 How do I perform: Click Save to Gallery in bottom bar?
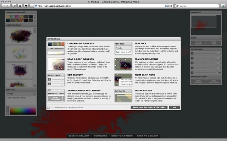pos(79,136)
